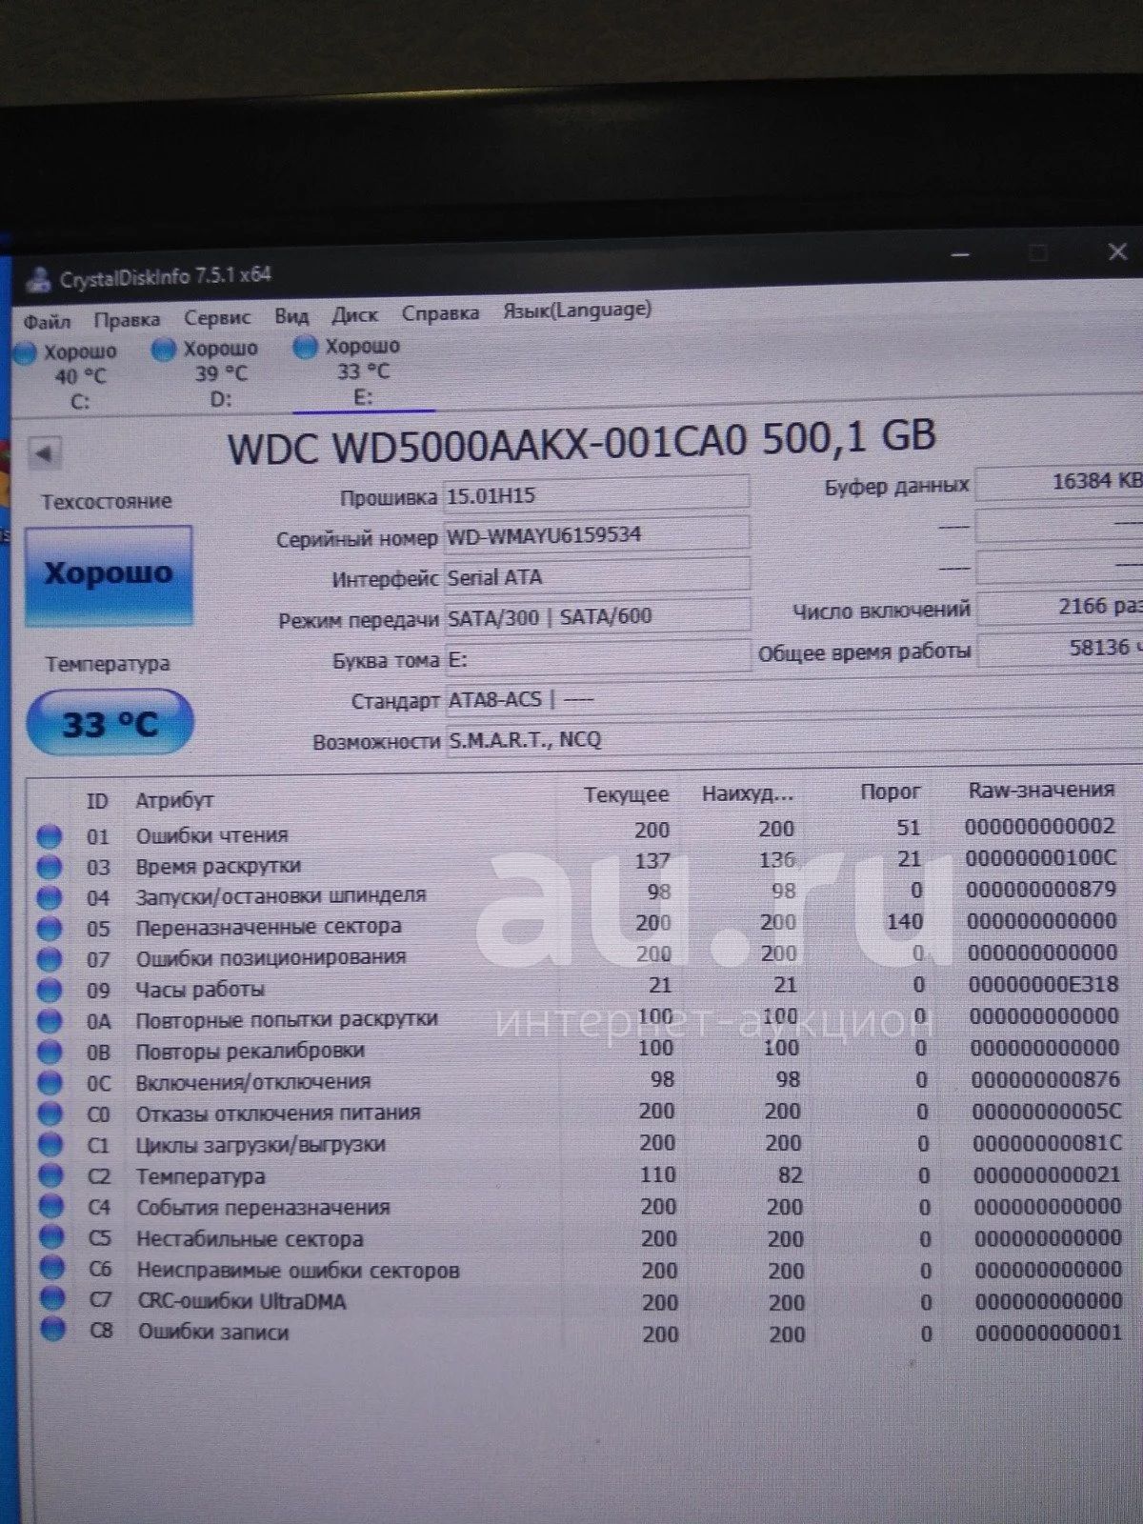Click the previous disk arrow button
This screenshot has width=1143, height=1524.
coord(45,452)
